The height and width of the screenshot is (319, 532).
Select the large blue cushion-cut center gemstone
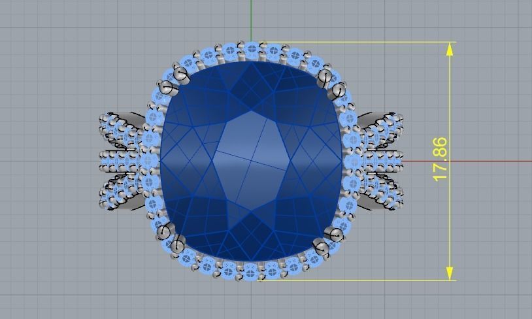coord(251,161)
